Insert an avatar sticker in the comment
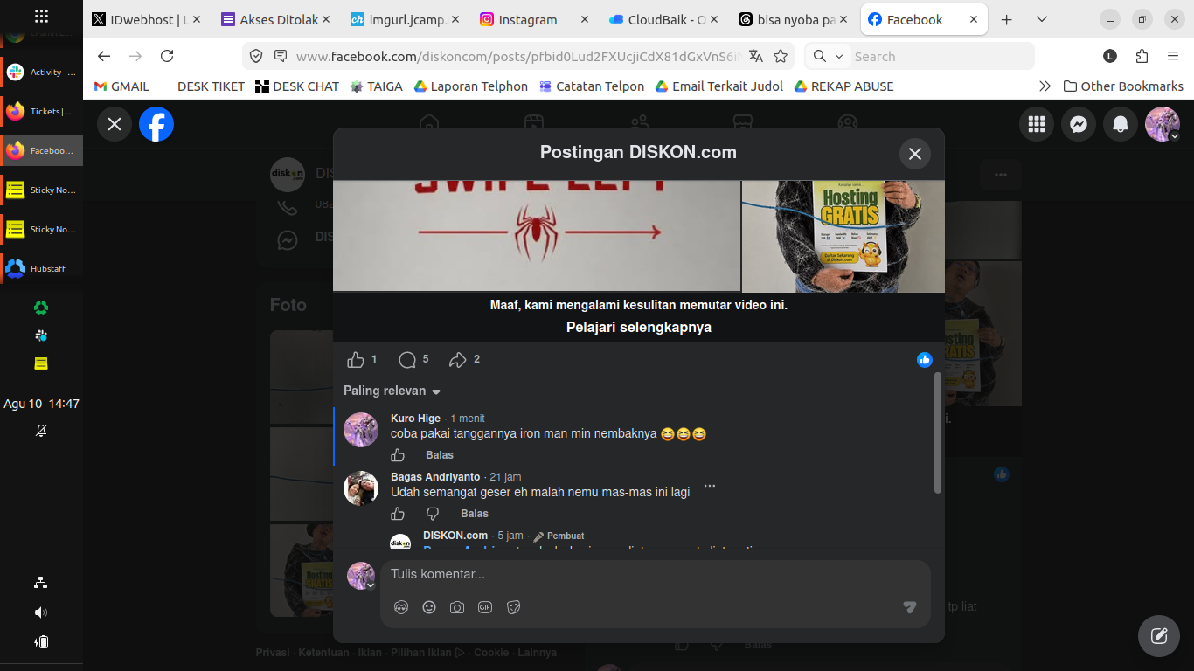Viewport: 1194px width, 671px height. [401, 607]
